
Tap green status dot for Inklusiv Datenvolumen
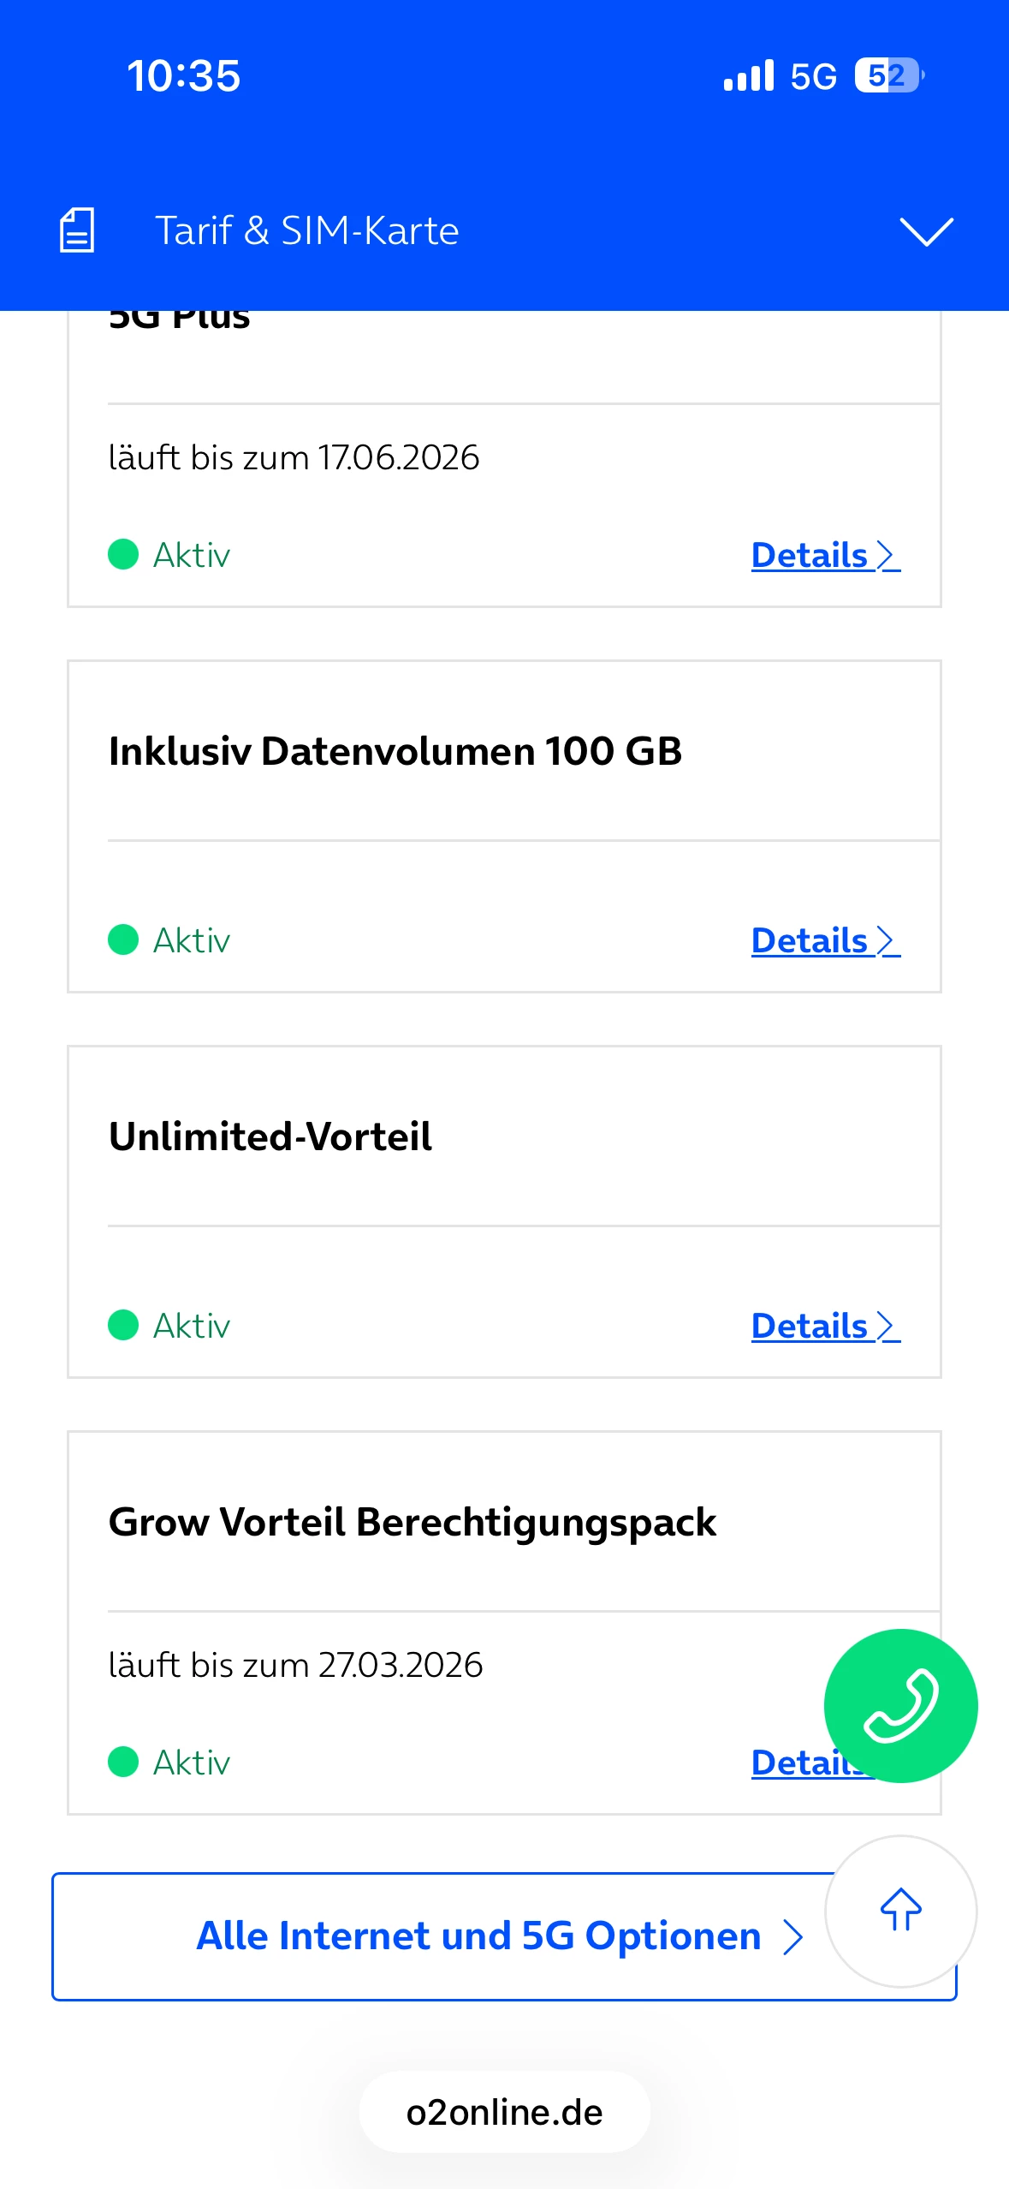[x=123, y=939]
